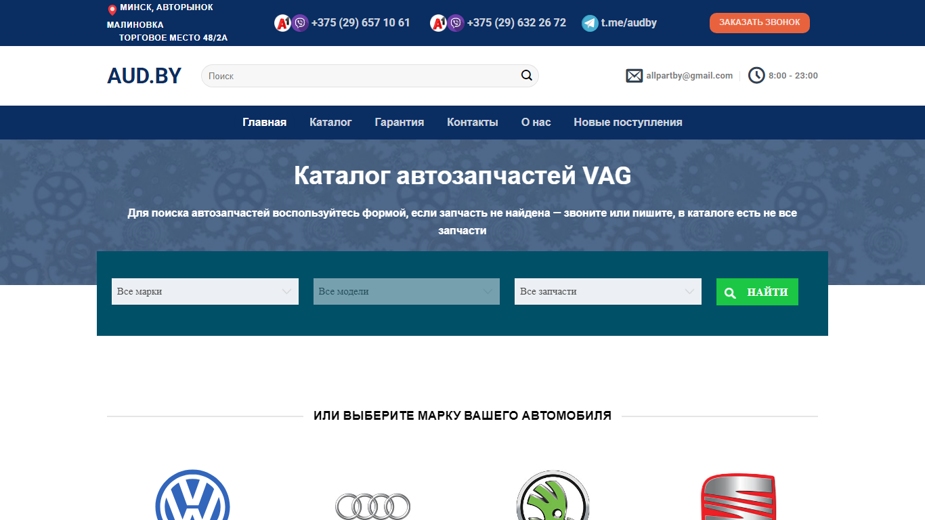The height and width of the screenshot is (520, 925).
Task: Click the 8:00 - 23:00 hours text
Action: point(793,76)
